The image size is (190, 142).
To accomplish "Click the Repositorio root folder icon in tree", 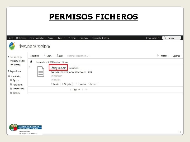I will pyautogui.click(x=9, y=76).
